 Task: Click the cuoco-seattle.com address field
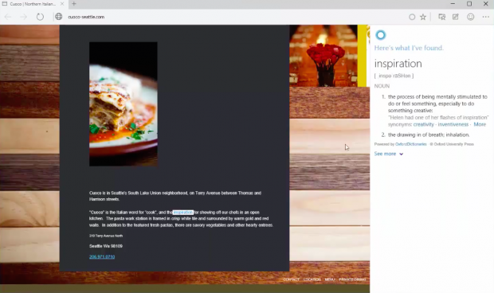(86, 17)
